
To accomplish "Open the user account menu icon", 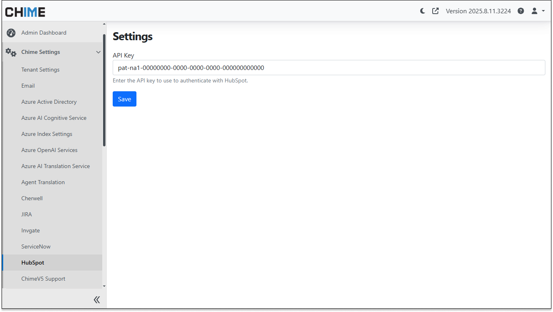I will point(534,11).
